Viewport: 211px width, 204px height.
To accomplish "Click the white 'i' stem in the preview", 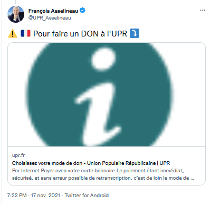I will [x=99, y=113].
